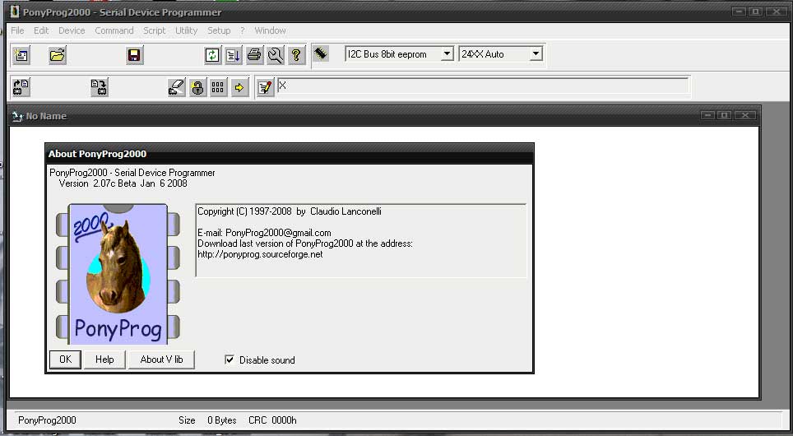This screenshot has height=436, width=793.
Task: Click the CRC 0000h status bar entry
Action: pos(272,420)
